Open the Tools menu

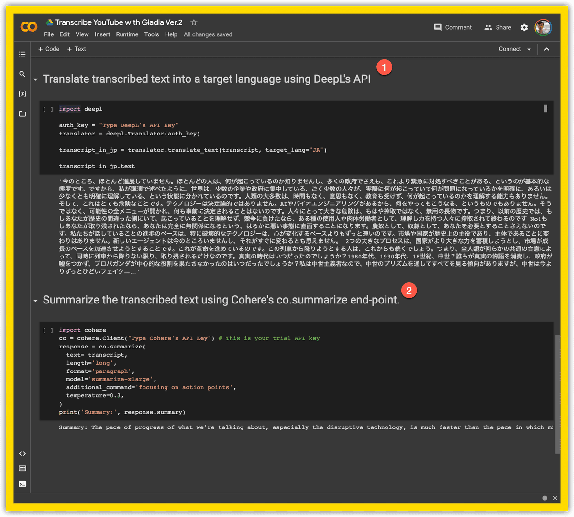pyautogui.click(x=152, y=34)
